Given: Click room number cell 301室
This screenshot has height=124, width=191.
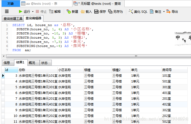Looking at the screenshot, I should 175,87.
